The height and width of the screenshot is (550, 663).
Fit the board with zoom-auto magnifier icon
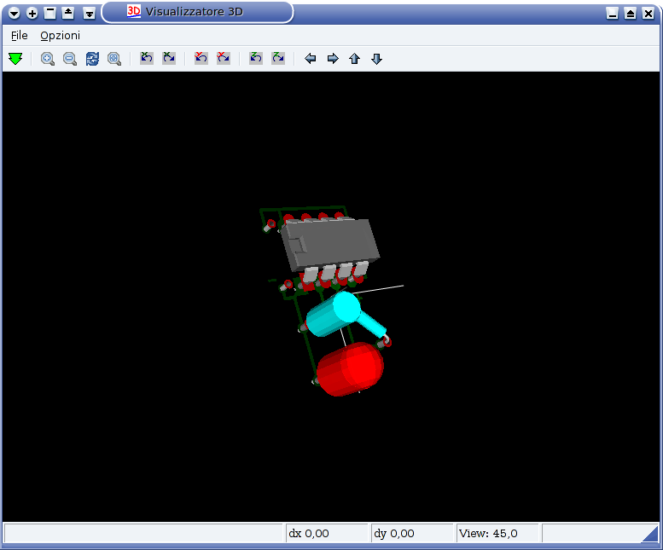(x=114, y=58)
